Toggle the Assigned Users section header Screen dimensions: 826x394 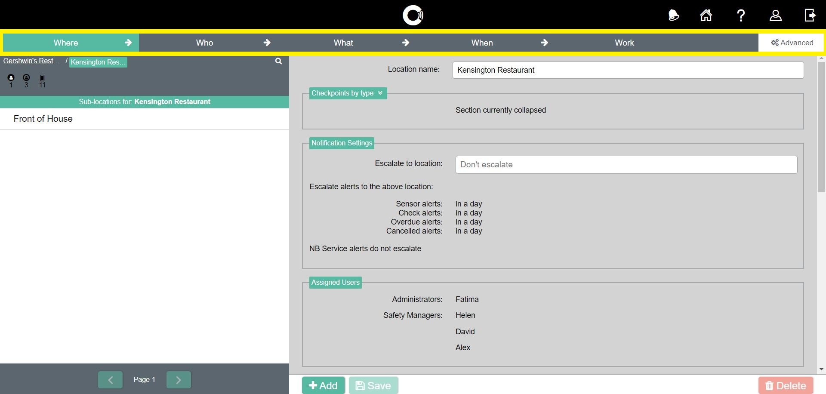tap(335, 282)
